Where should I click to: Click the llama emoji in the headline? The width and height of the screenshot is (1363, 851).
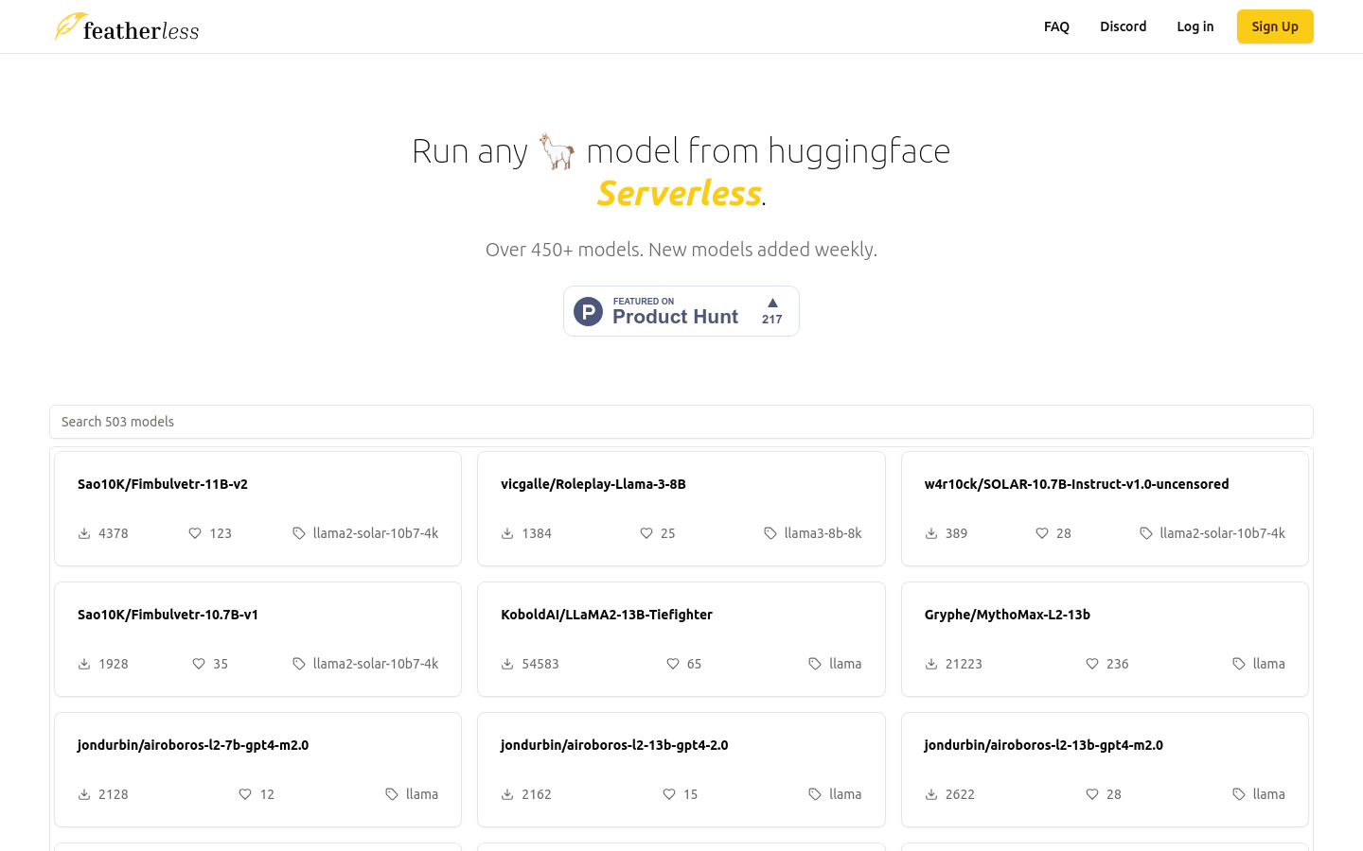(x=557, y=151)
